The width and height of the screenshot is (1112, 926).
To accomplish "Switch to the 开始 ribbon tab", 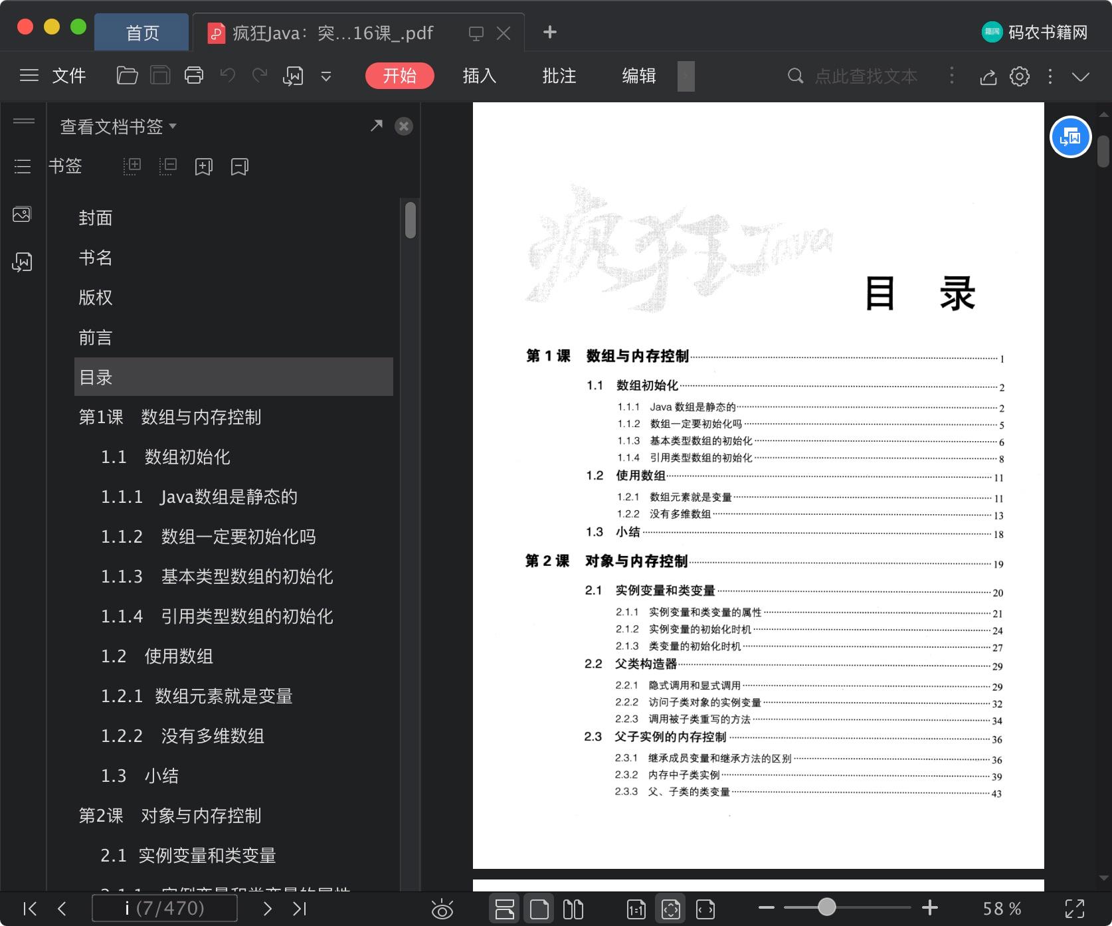I will [399, 76].
